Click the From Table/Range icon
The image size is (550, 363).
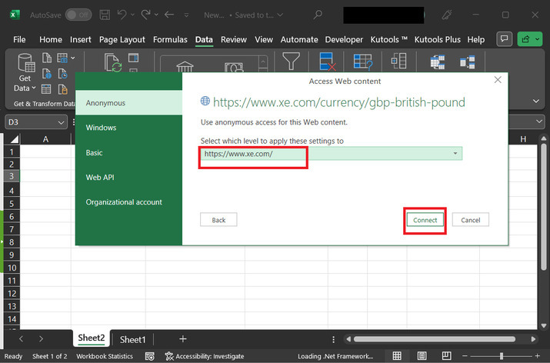point(46,89)
